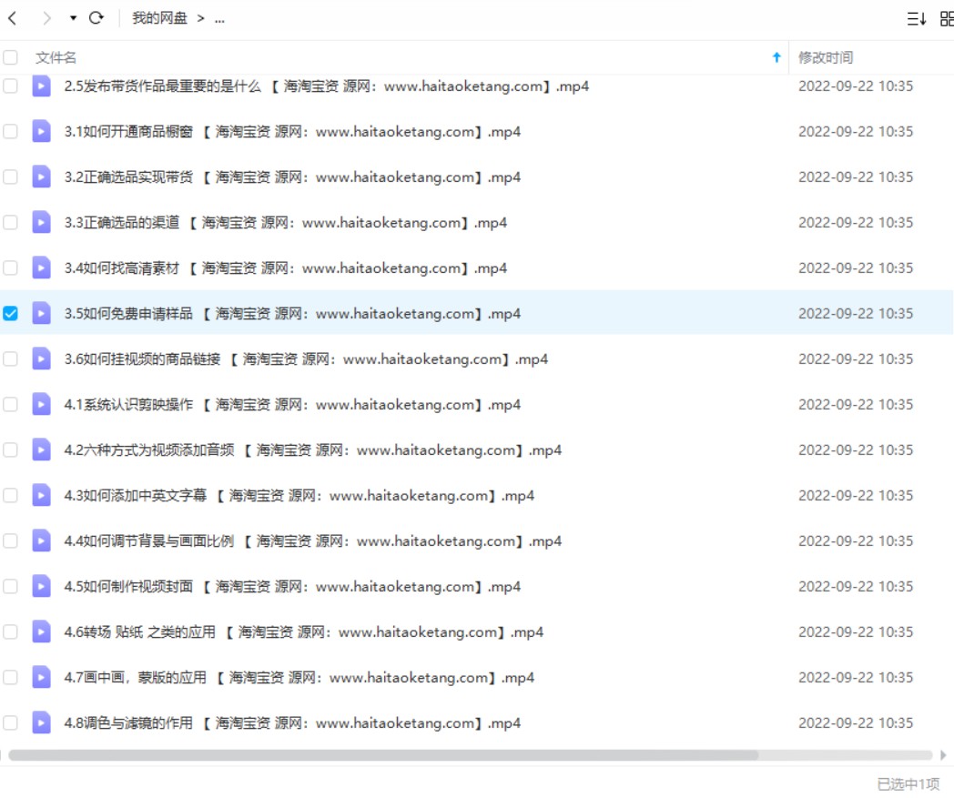This screenshot has height=798, width=954.
Task: Click video icon of 4.1系统认识剪映操作
Action: tap(41, 405)
